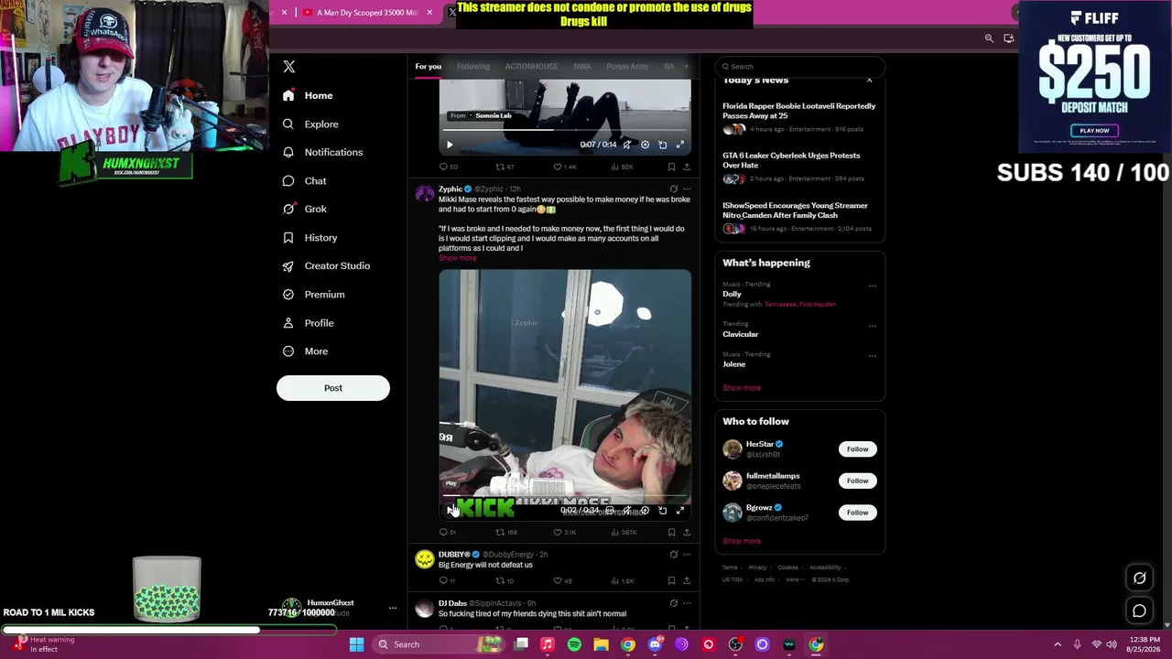Go to Home in the X sidebar
1172x659 pixels.
[309, 95]
